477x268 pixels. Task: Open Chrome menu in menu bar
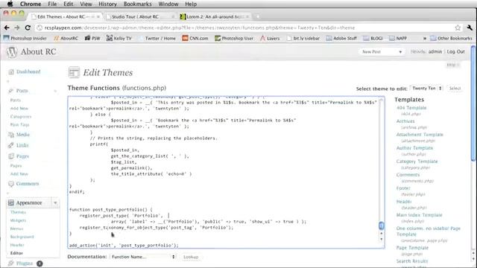pos(31,4)
